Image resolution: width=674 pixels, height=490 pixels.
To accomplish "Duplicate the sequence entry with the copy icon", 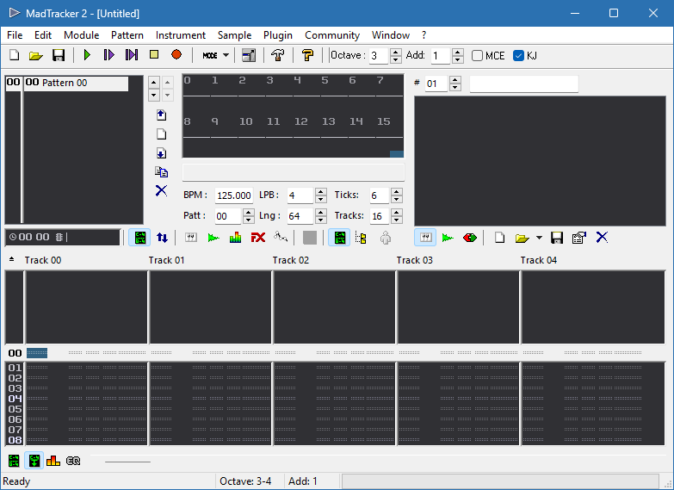I will tap(161, 172).
